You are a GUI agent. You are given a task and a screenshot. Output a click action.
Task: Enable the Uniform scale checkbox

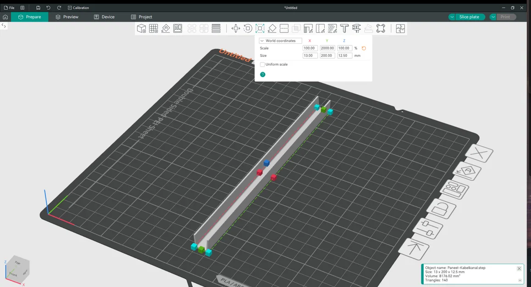point(262,64)
